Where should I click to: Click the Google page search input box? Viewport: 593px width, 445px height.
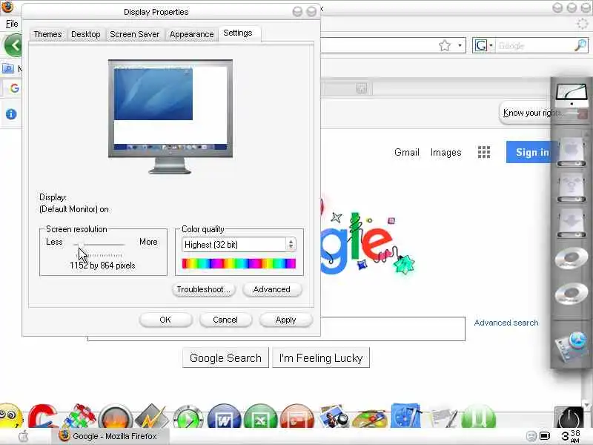tap(393, 329)
